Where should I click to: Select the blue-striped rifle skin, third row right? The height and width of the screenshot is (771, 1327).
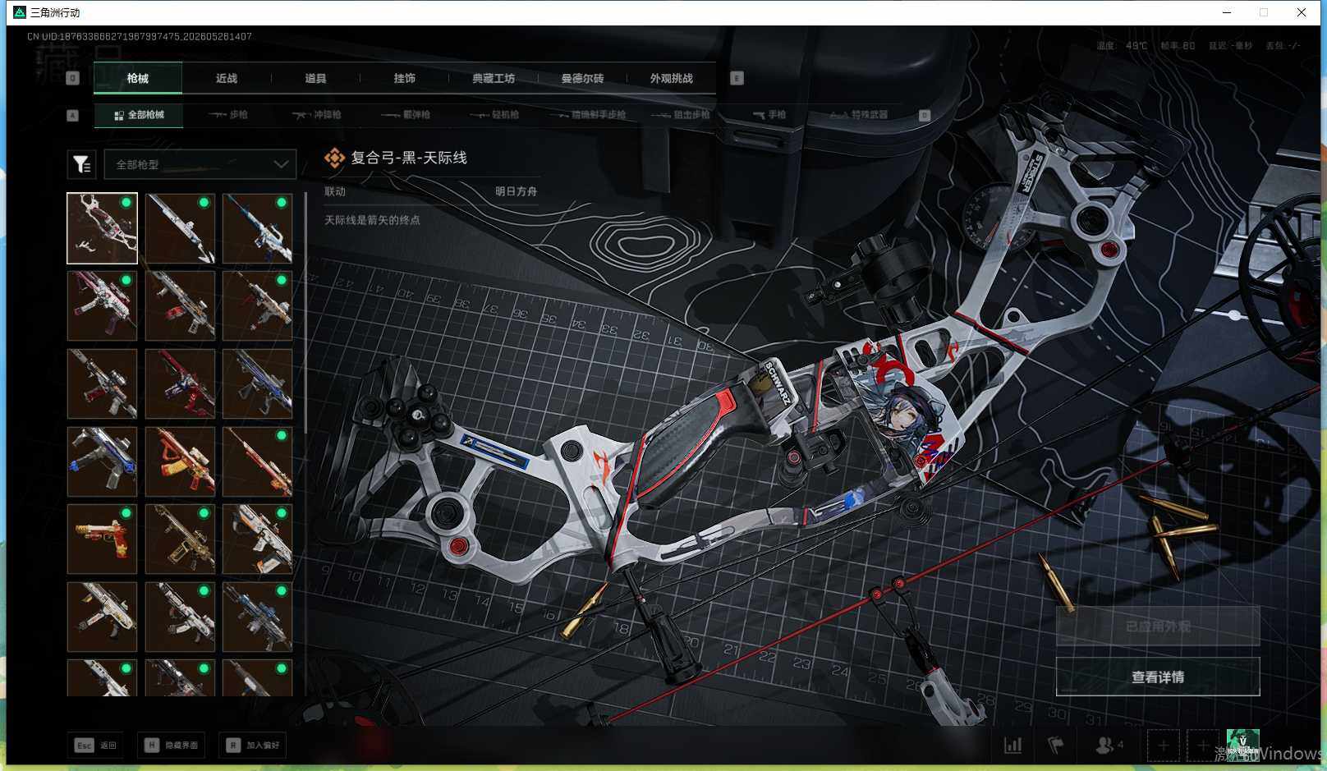click(x=257, y=384)
